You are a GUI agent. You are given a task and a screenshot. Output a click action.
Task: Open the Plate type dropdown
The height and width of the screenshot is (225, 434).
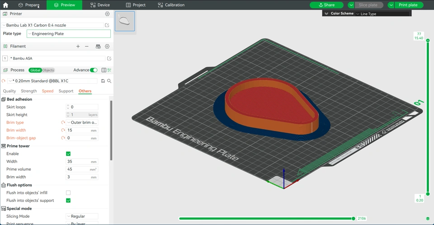68,34
